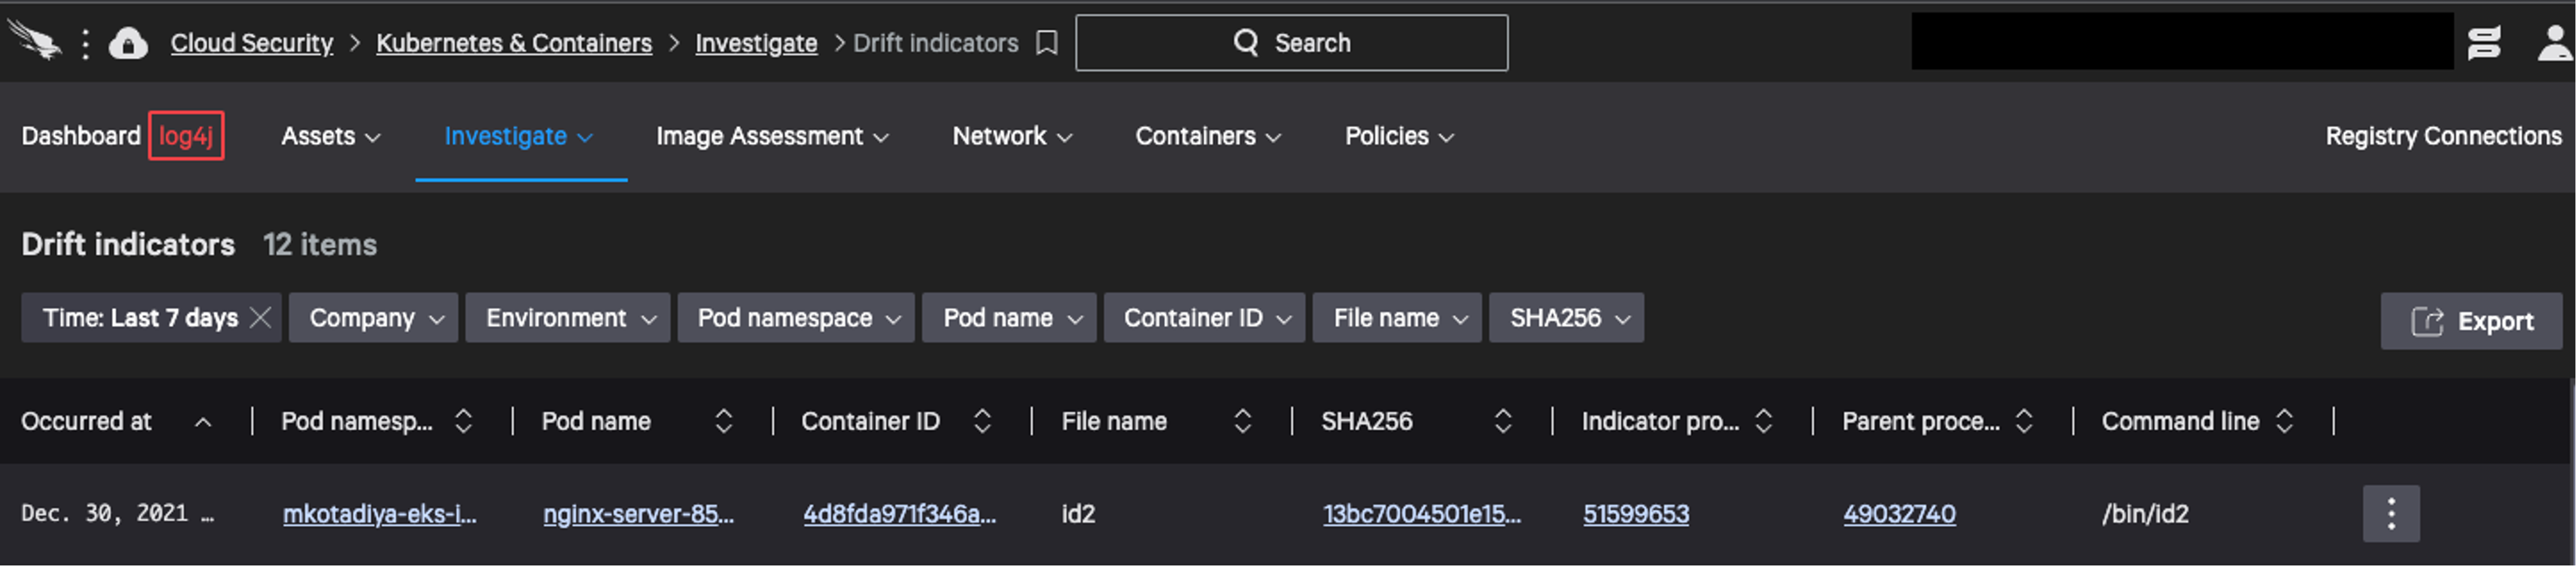Remove the Time: Last 7 days filter
The image size is (2576, 566).
260,318
